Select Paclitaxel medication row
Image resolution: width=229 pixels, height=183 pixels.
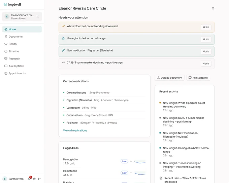[104, 123]
